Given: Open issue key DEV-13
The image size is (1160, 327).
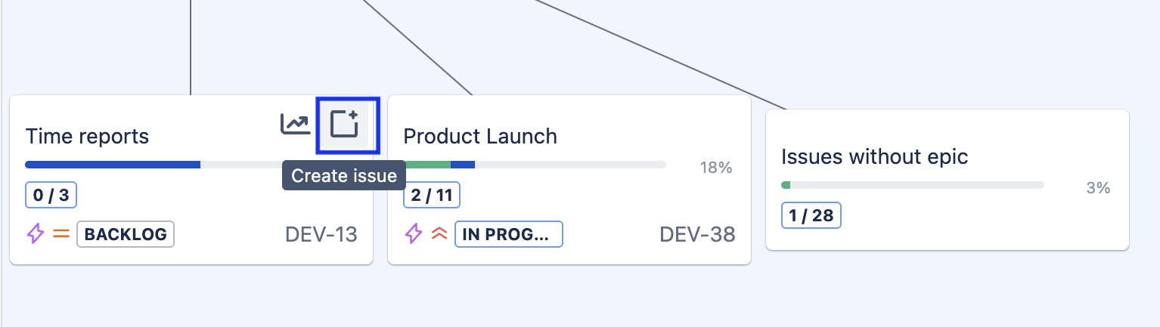Looking at the screenshot, I should [321, 234].
